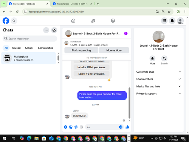The width and height of the screenshot is (189, 142).
Task: Open Microsoft Store from taskbar
Action: click(44, 138)
